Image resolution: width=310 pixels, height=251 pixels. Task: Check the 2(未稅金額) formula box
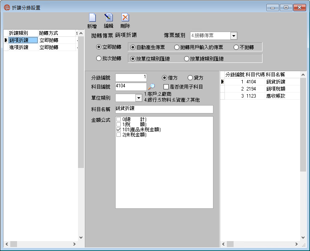pyautogui.click(x=118, y=134)
